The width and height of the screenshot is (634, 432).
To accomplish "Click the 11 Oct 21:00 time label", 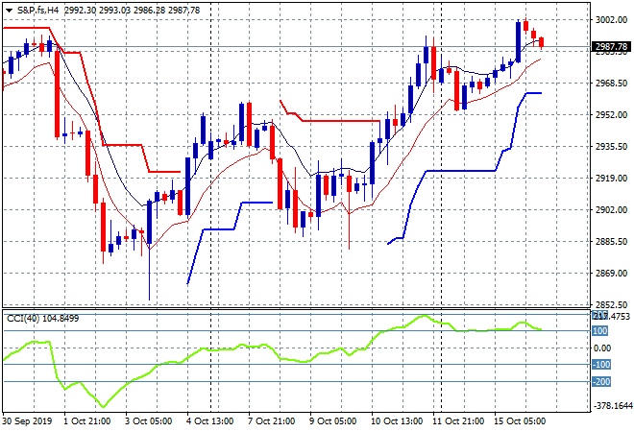I will point(458,421).
